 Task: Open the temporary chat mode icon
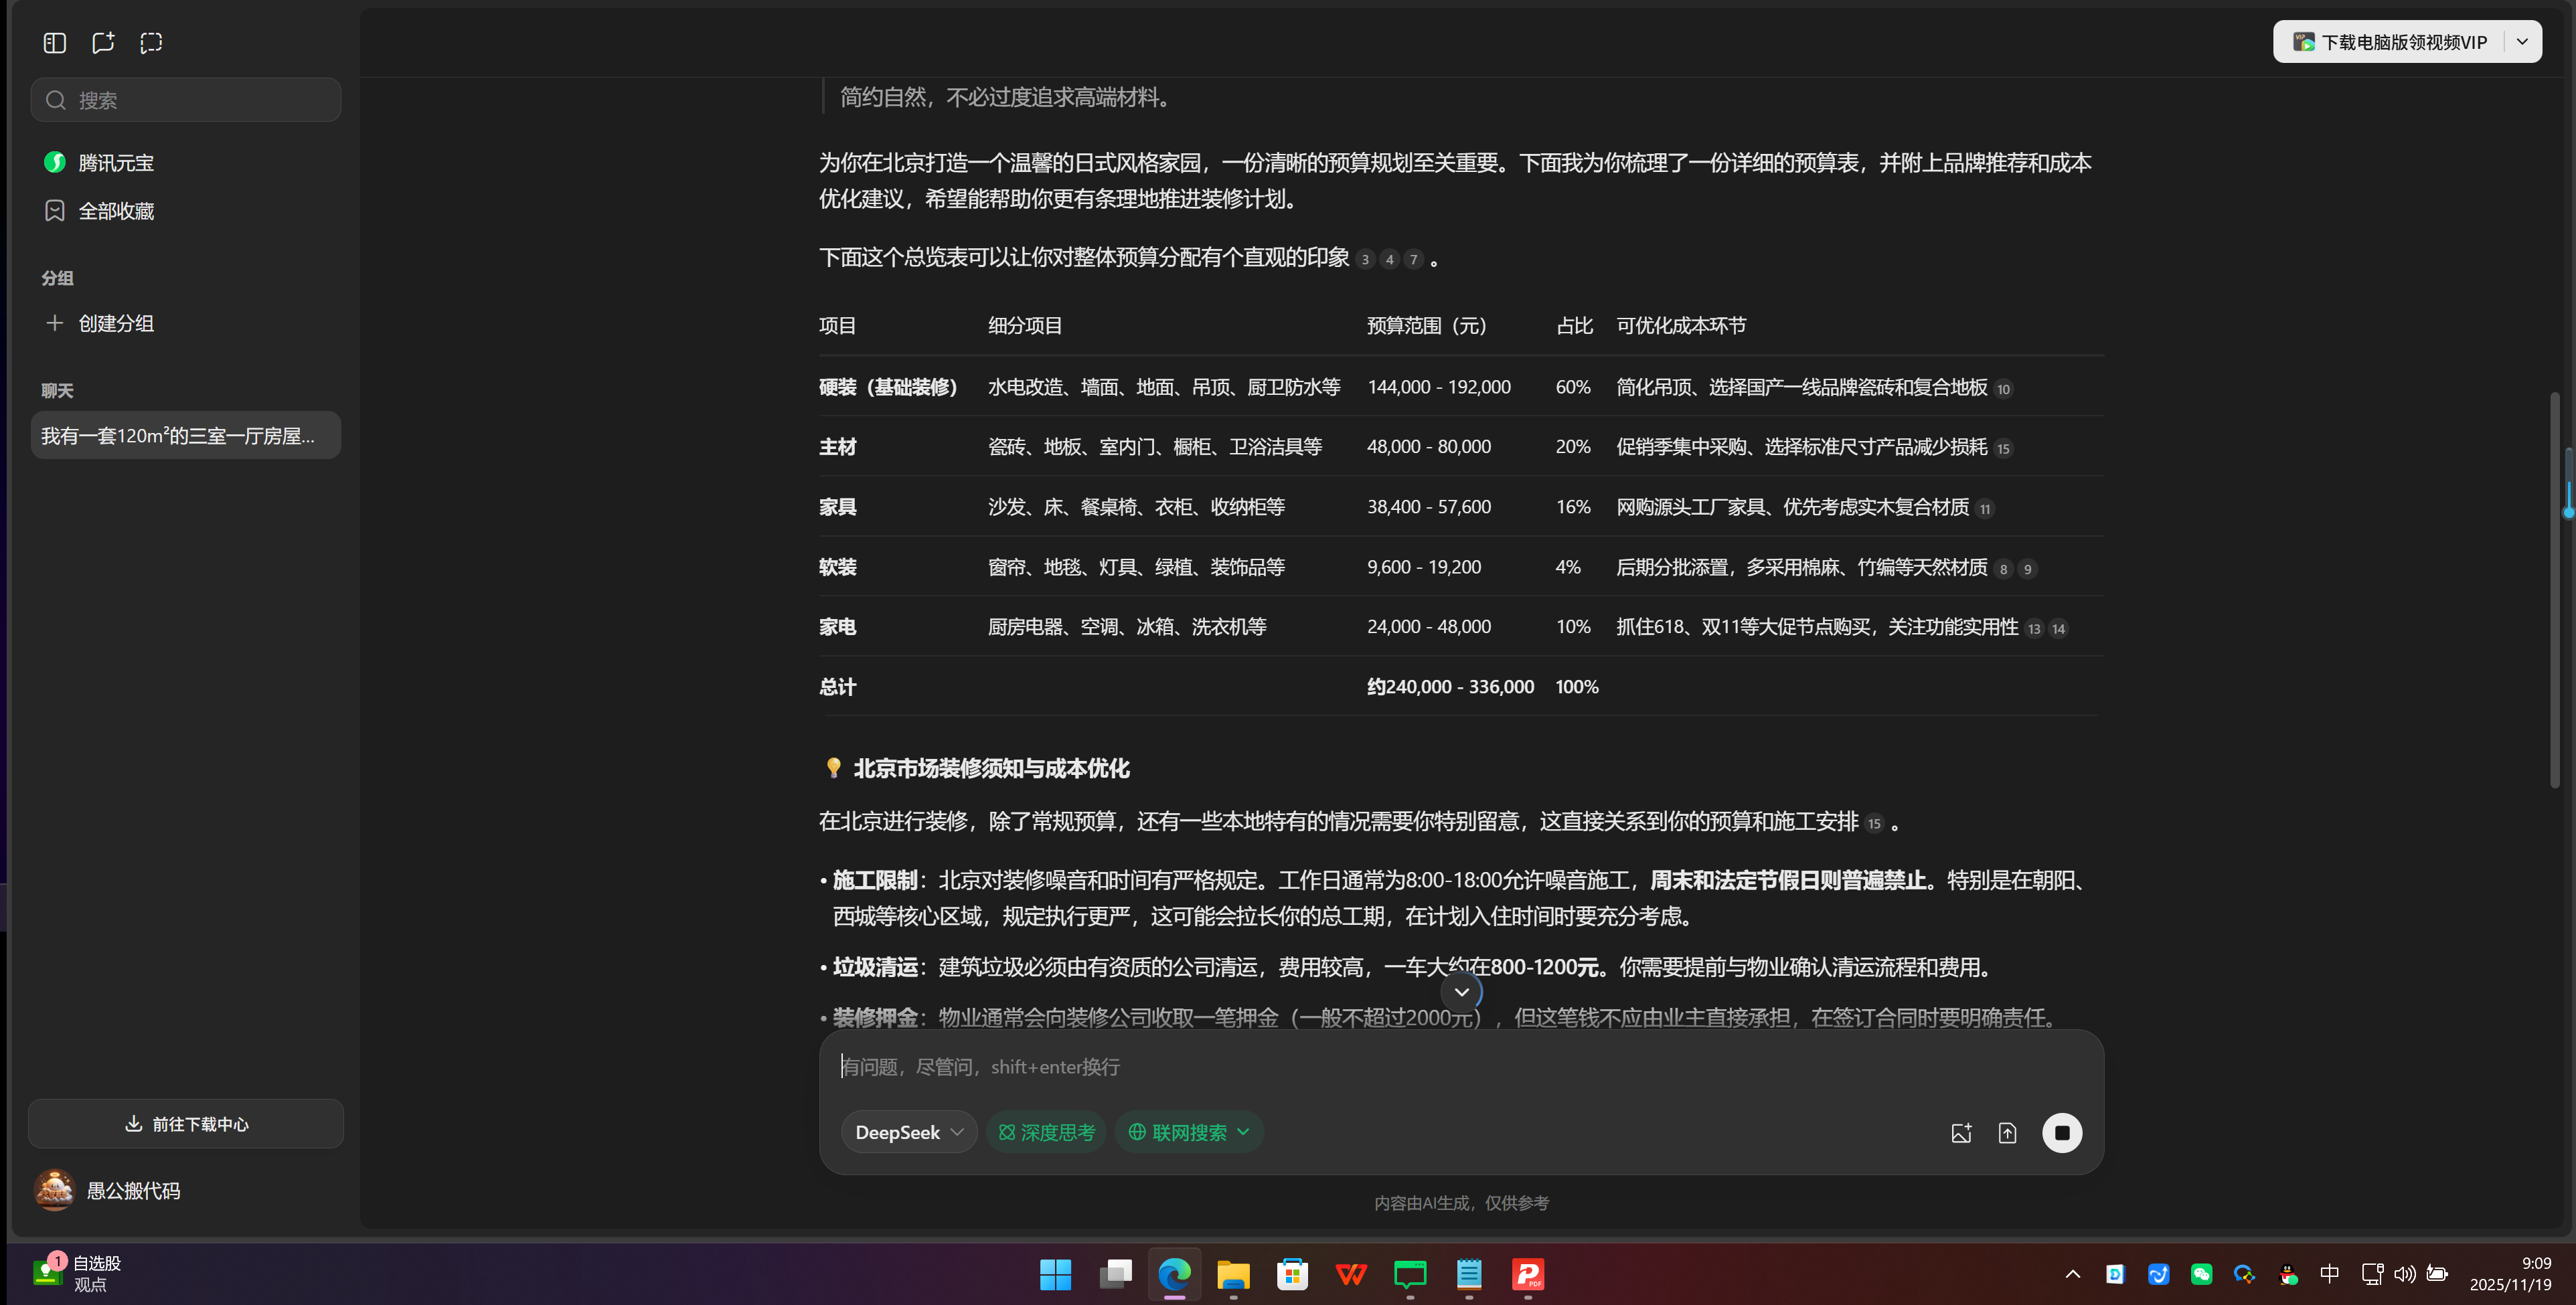151,43
